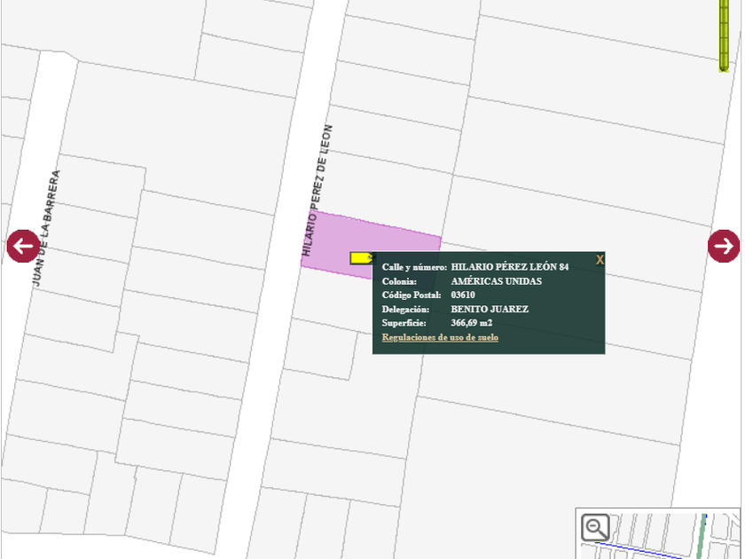The width and height of the screenshot is (745, 559).
Task: Open the Regulaciones de uso de suelo link
Action: (x=440, y=337)
